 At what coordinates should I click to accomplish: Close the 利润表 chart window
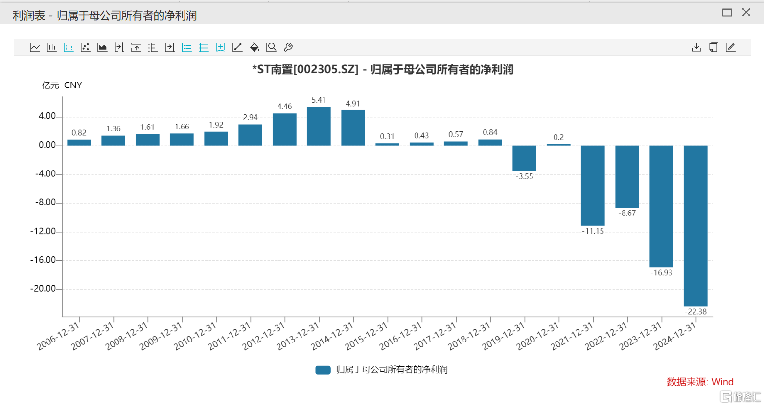coord(746,12)
